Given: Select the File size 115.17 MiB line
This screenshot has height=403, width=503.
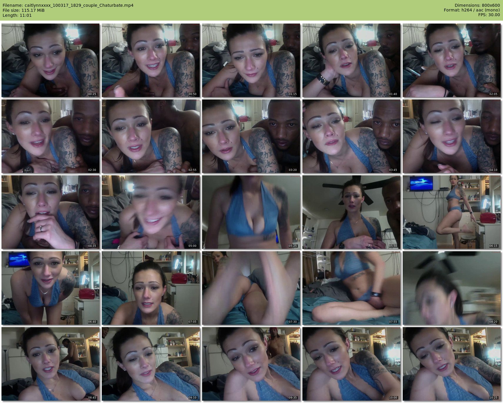Looking at the screenshot, I should tap(24, 10).
